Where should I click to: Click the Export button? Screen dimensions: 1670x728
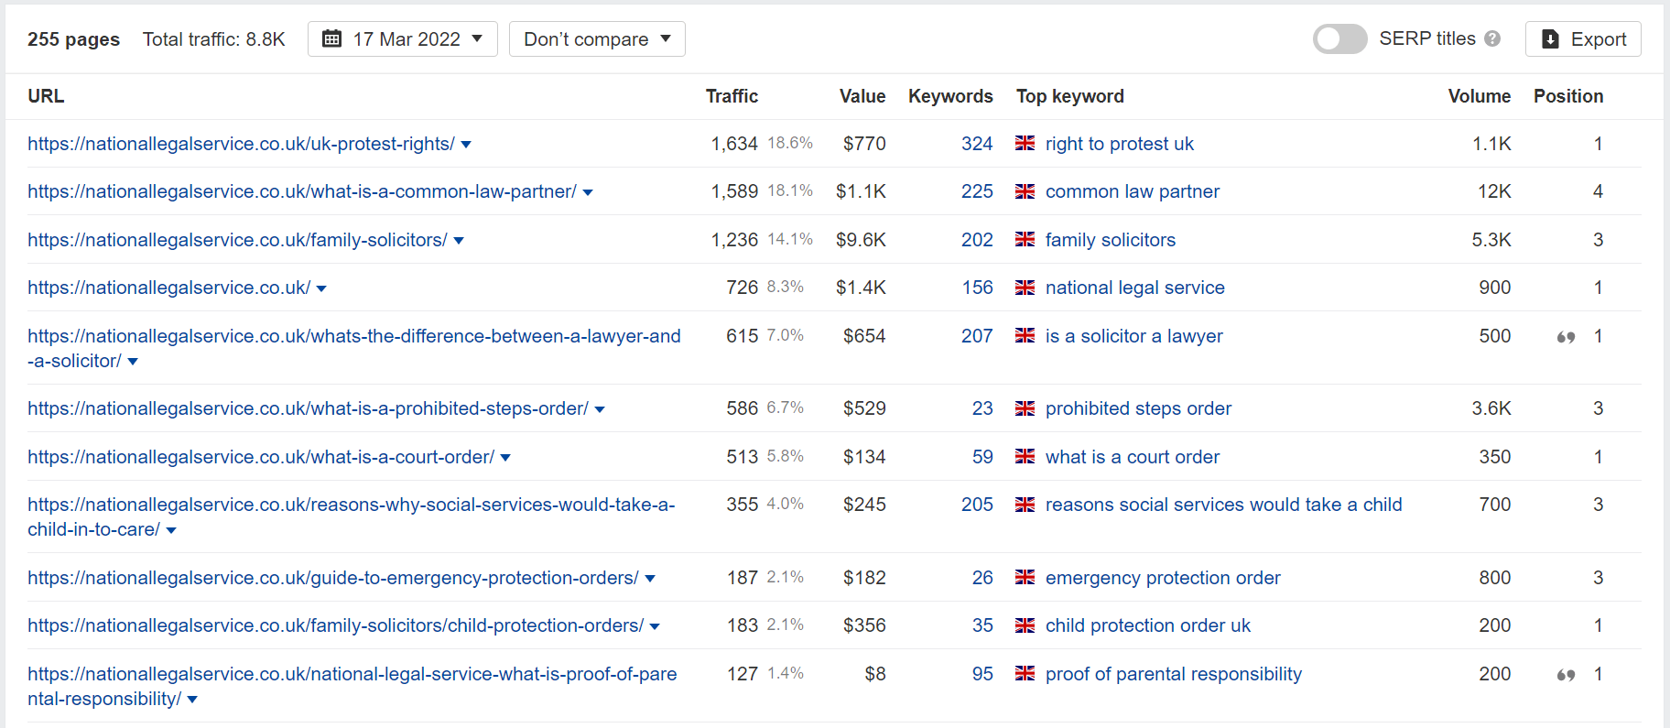(1583, 39)
